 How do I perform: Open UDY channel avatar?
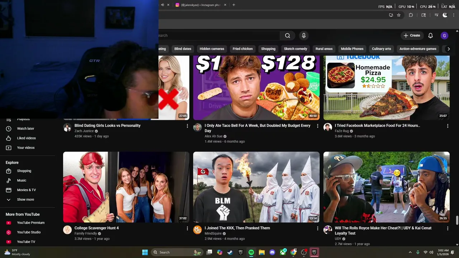click(328, 230)
